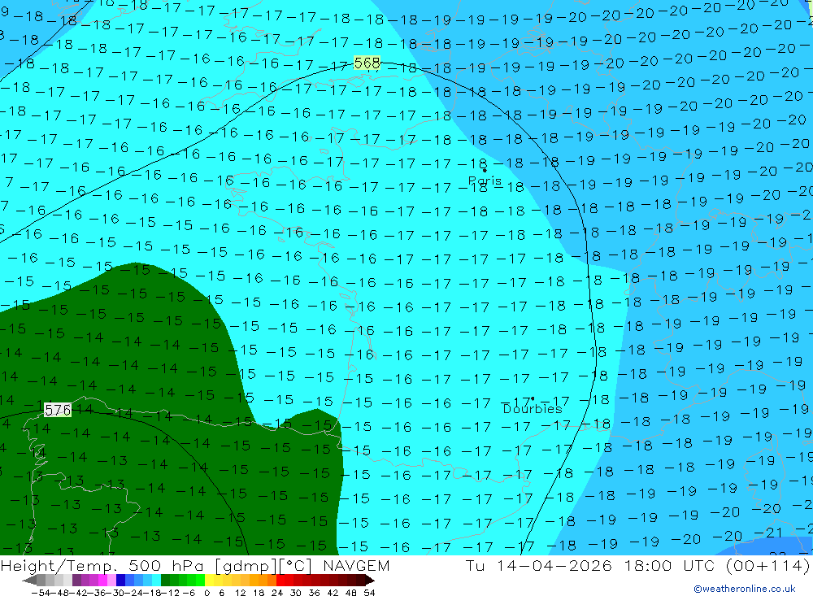Click the 0 legend scale value
Screen dimensions: 813x596
click(x=207, y=593)
